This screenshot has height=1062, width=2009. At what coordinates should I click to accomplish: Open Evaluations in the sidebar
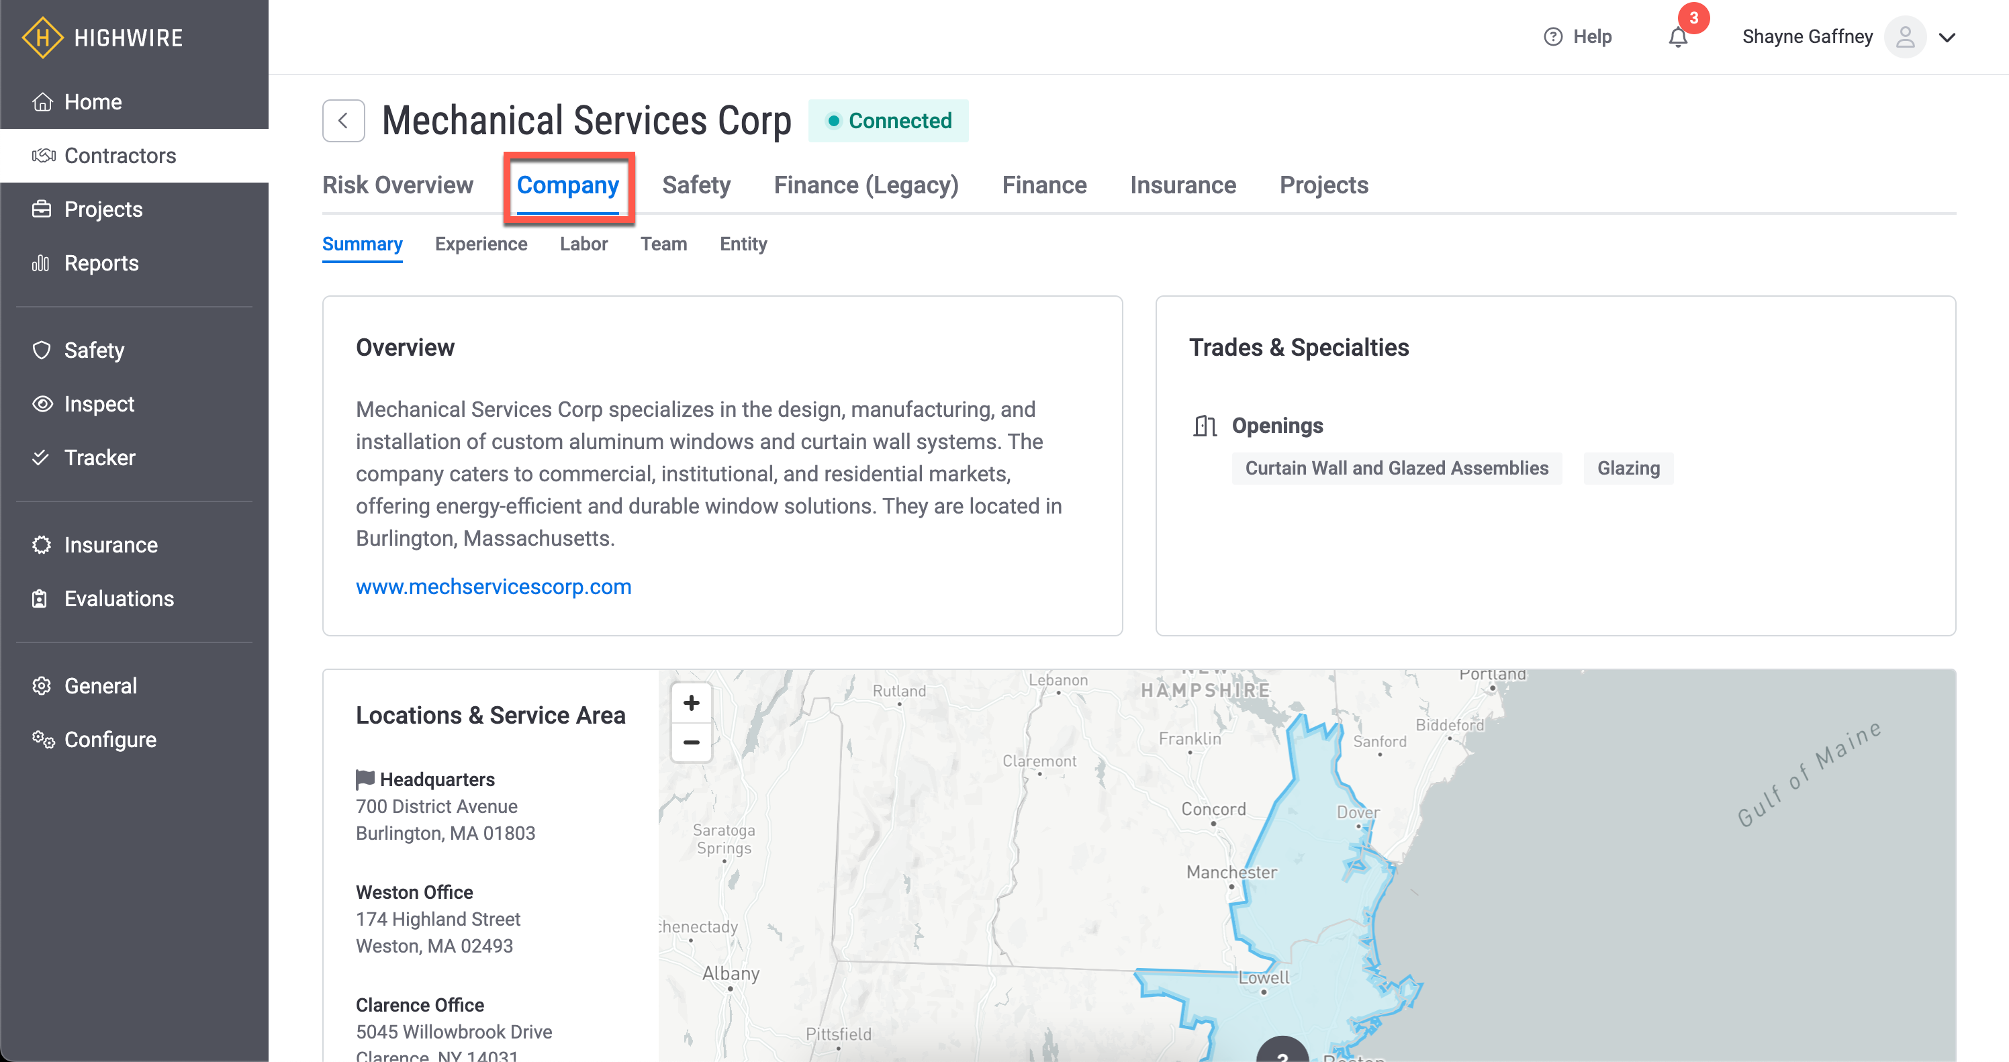click(119, 598)
